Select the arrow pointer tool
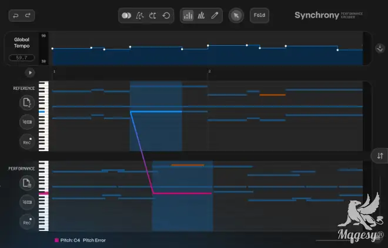The height and width of the screenshot is (248, 388). click(x=236, y=16)
